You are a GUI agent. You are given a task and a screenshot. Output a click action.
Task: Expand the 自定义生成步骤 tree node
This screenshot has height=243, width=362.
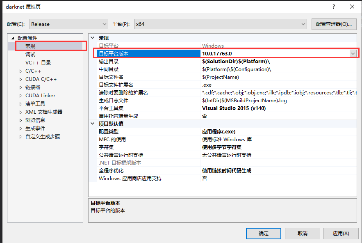click(x=20, y=137)
